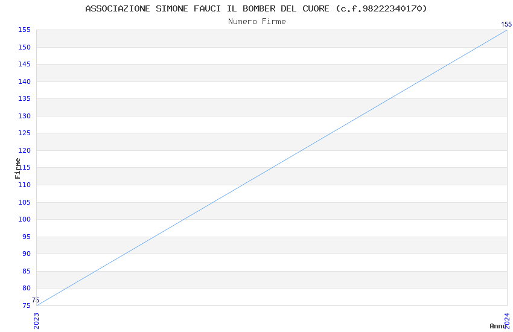
Task: Click the y-axis label 120
Action: [25, 150]
